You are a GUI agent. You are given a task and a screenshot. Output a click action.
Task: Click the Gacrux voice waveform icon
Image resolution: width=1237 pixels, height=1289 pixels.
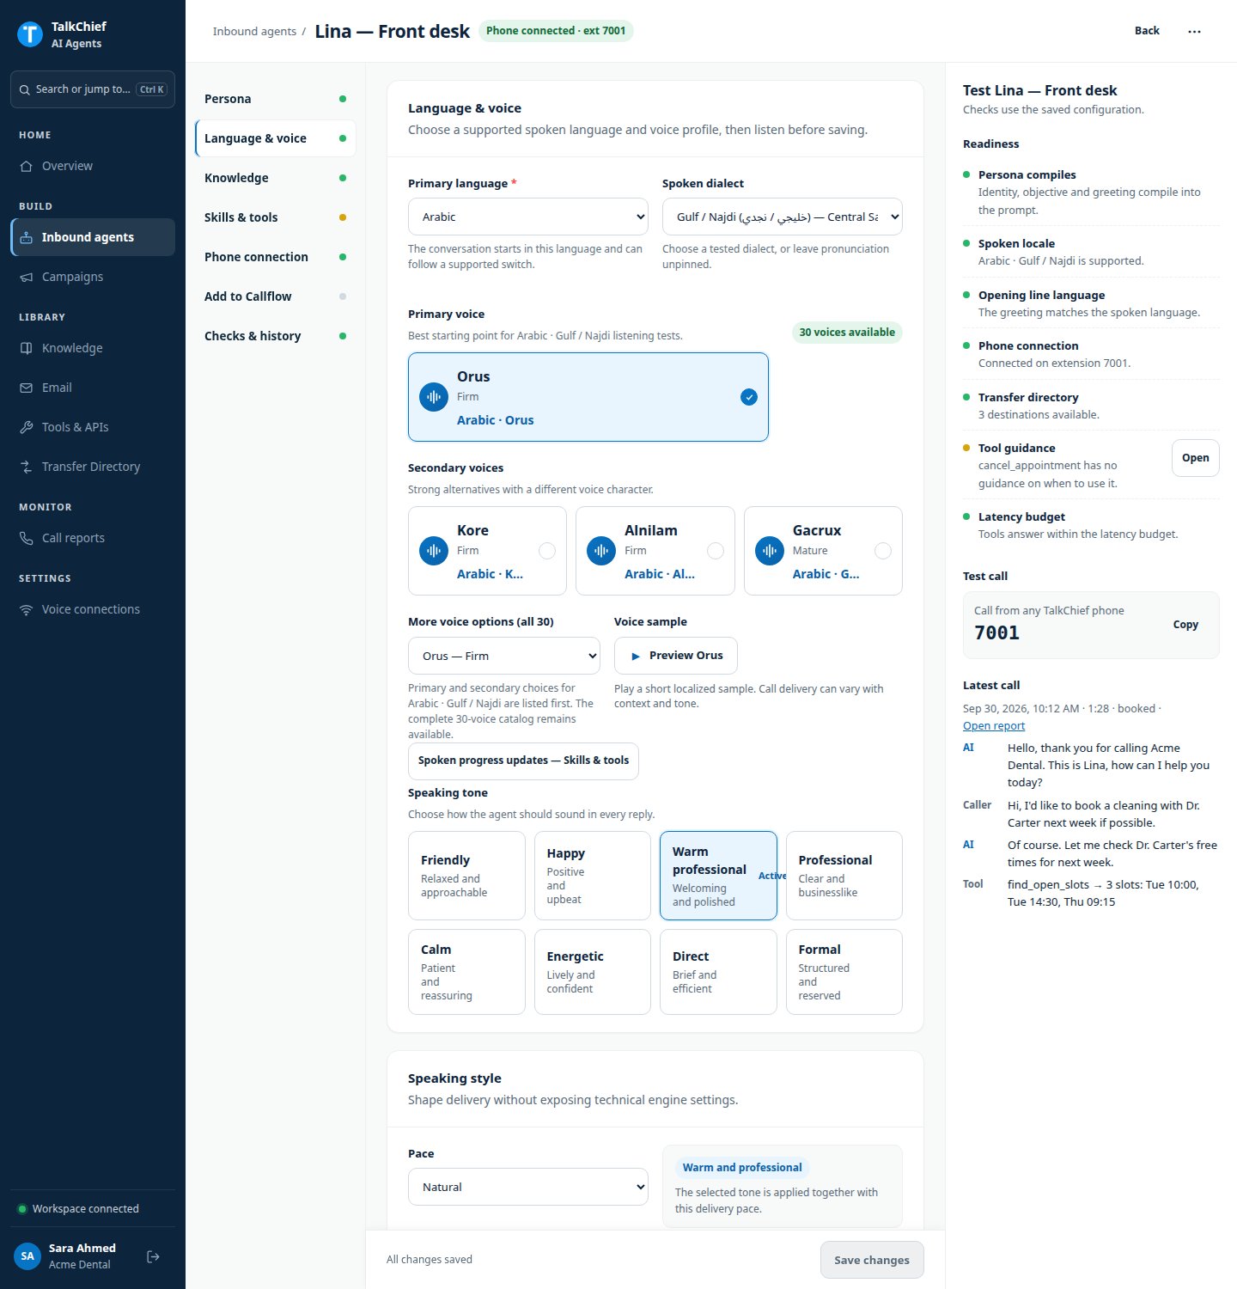(x=770, y=551)
